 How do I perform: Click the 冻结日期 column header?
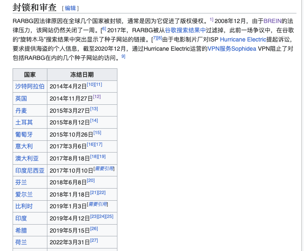pyautogui.click(x=82, y=75)
